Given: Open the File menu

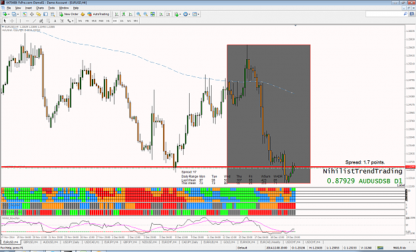Looking at the screenshot, I should click(9, 8).
